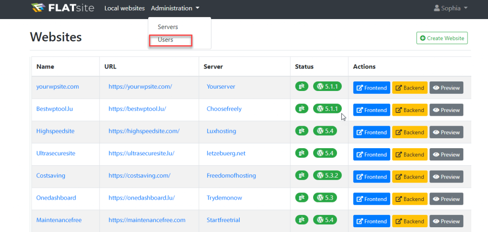Image resolution: width=488 pixels, height=232 pixels.
Task: Open the Freedomofhosting server link
Action: point(231,175)
